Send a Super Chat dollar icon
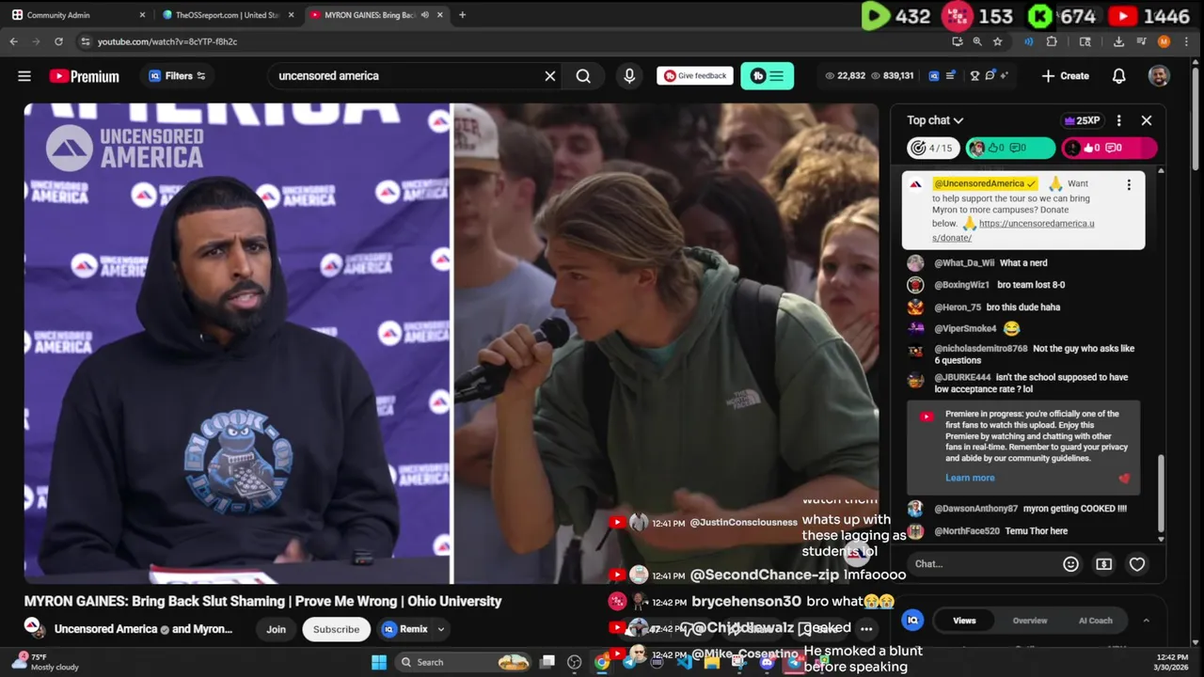 pyautogui.click(x=1103, y=564)
